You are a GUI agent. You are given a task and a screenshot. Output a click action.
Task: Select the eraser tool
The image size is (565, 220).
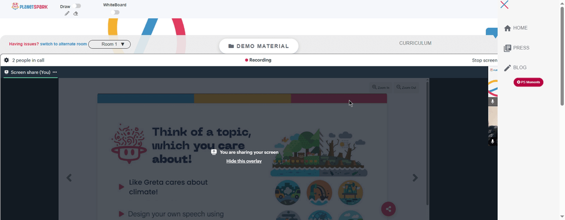[76, 14]
